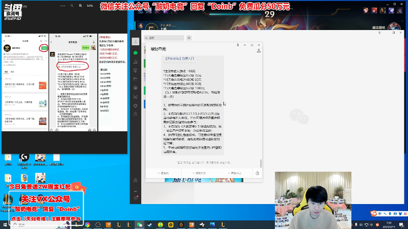Pin the 酸奶电竞 chat window on top

pyautogui.click(x=238, y=45)
